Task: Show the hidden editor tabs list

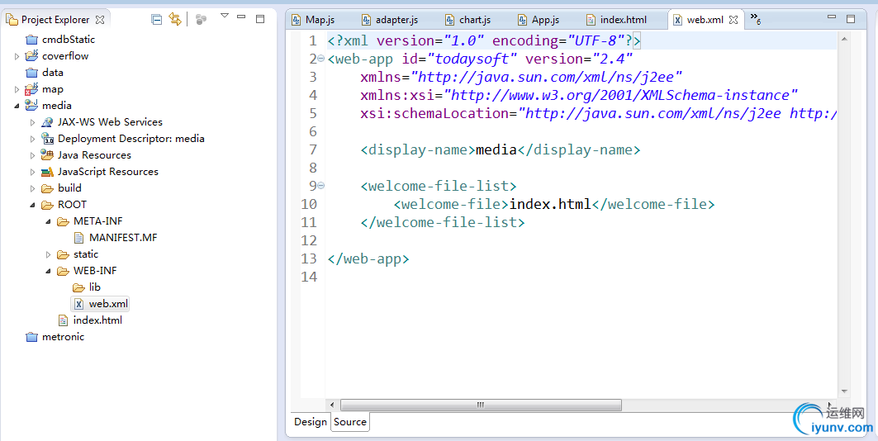Action: [756, 19]
